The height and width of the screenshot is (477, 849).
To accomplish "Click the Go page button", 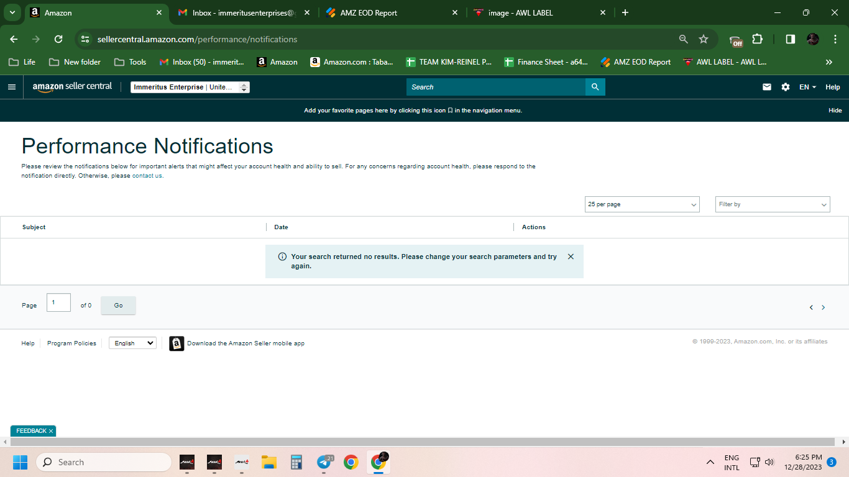I will (x=118, y=306).
